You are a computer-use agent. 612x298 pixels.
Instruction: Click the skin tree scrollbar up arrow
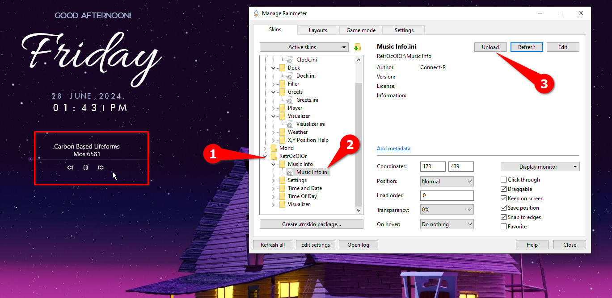[359, 59]
